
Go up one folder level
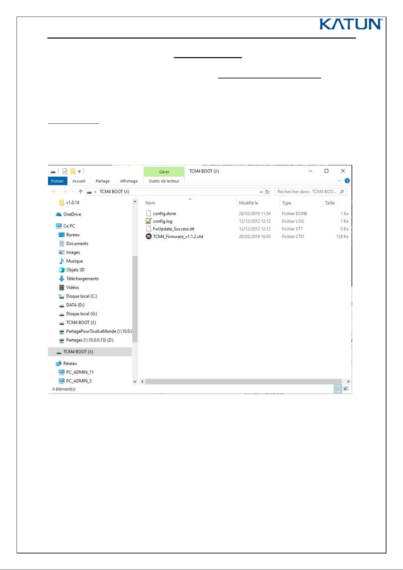coord(80,192)
